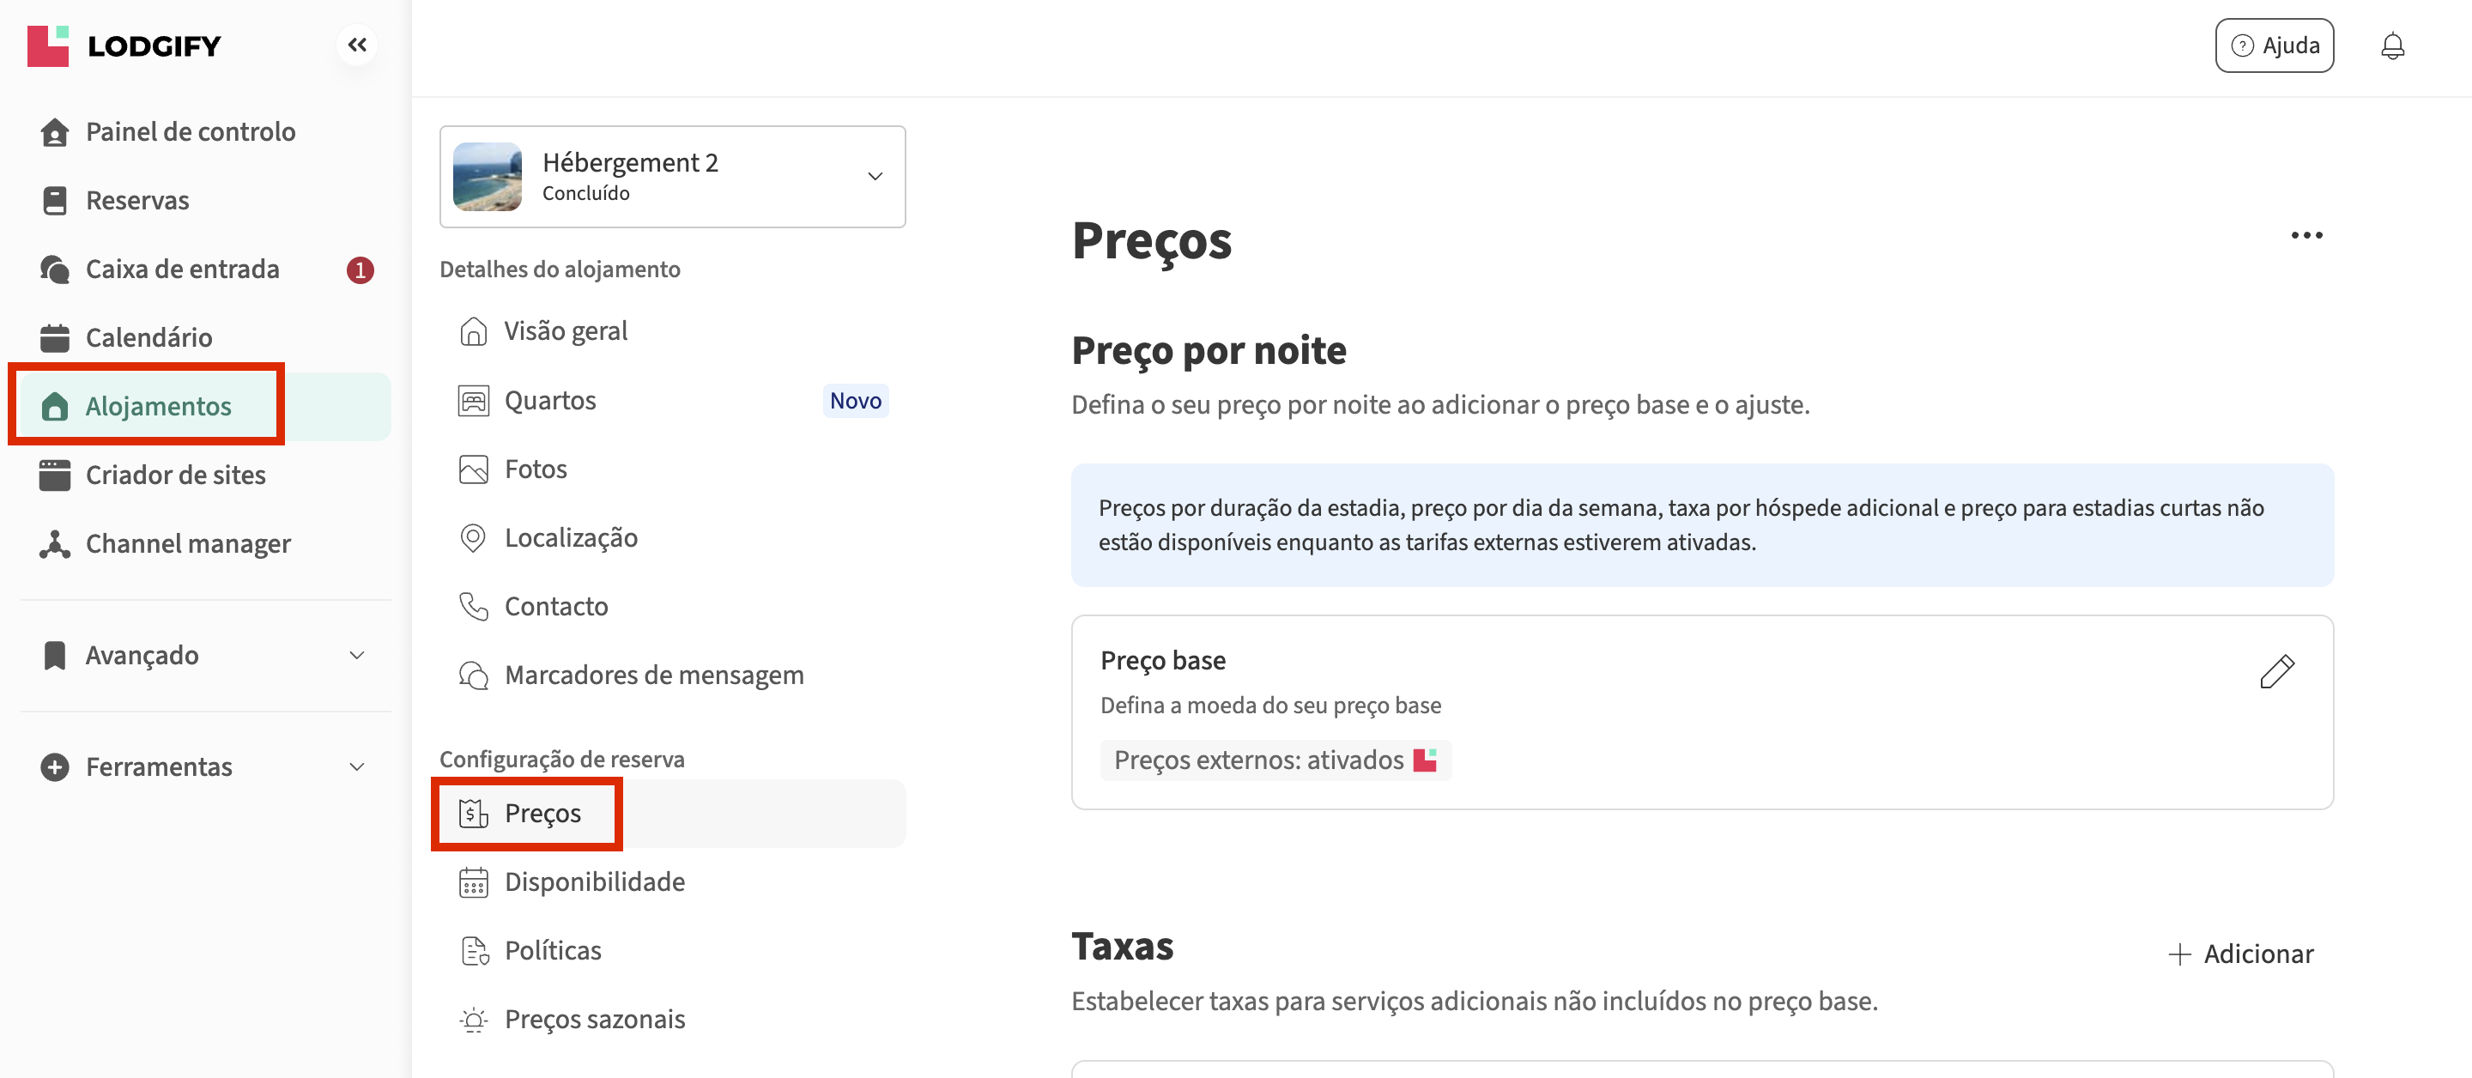Collapse the sidebar with double-chevron icon

tap(357, 45)
